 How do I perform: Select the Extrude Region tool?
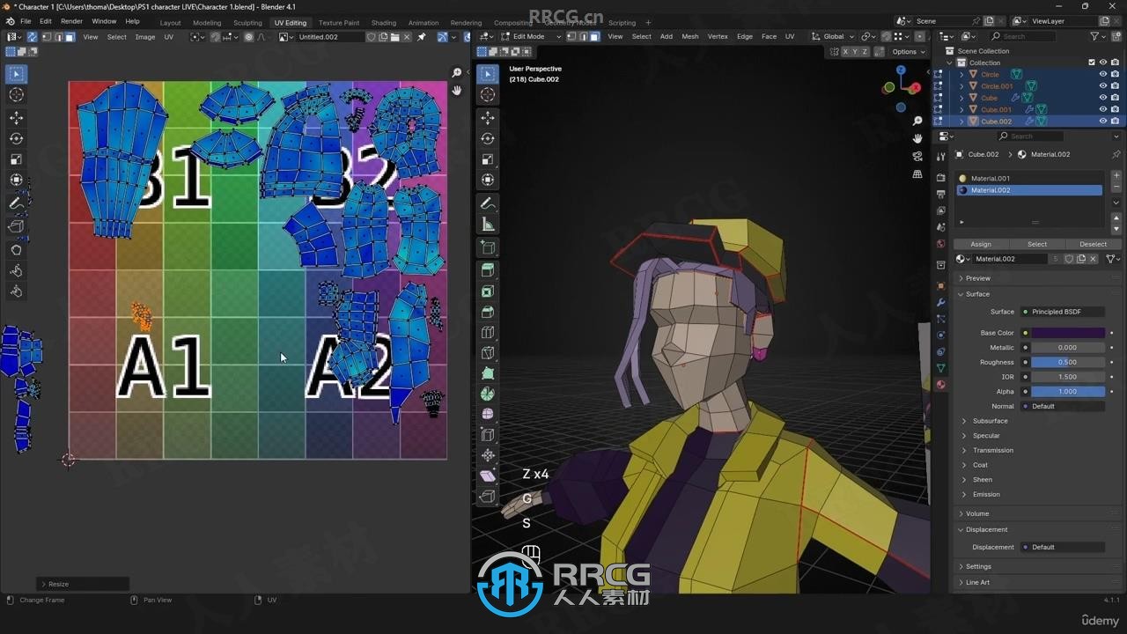click(x=488, y=270)
